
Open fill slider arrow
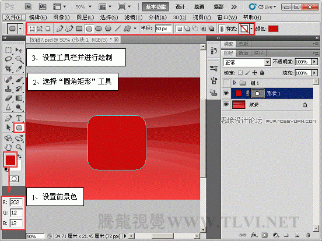pyautogui.click(x=314, y=73)
